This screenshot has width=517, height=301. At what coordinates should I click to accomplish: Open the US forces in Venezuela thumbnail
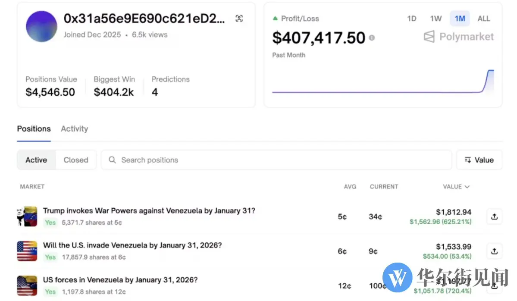click(27, 285)
